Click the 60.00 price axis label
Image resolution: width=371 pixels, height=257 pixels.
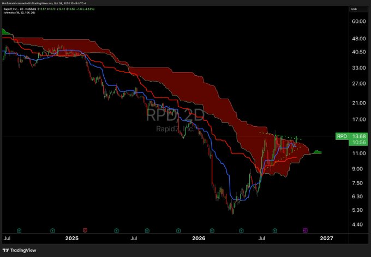pos(358,21)
